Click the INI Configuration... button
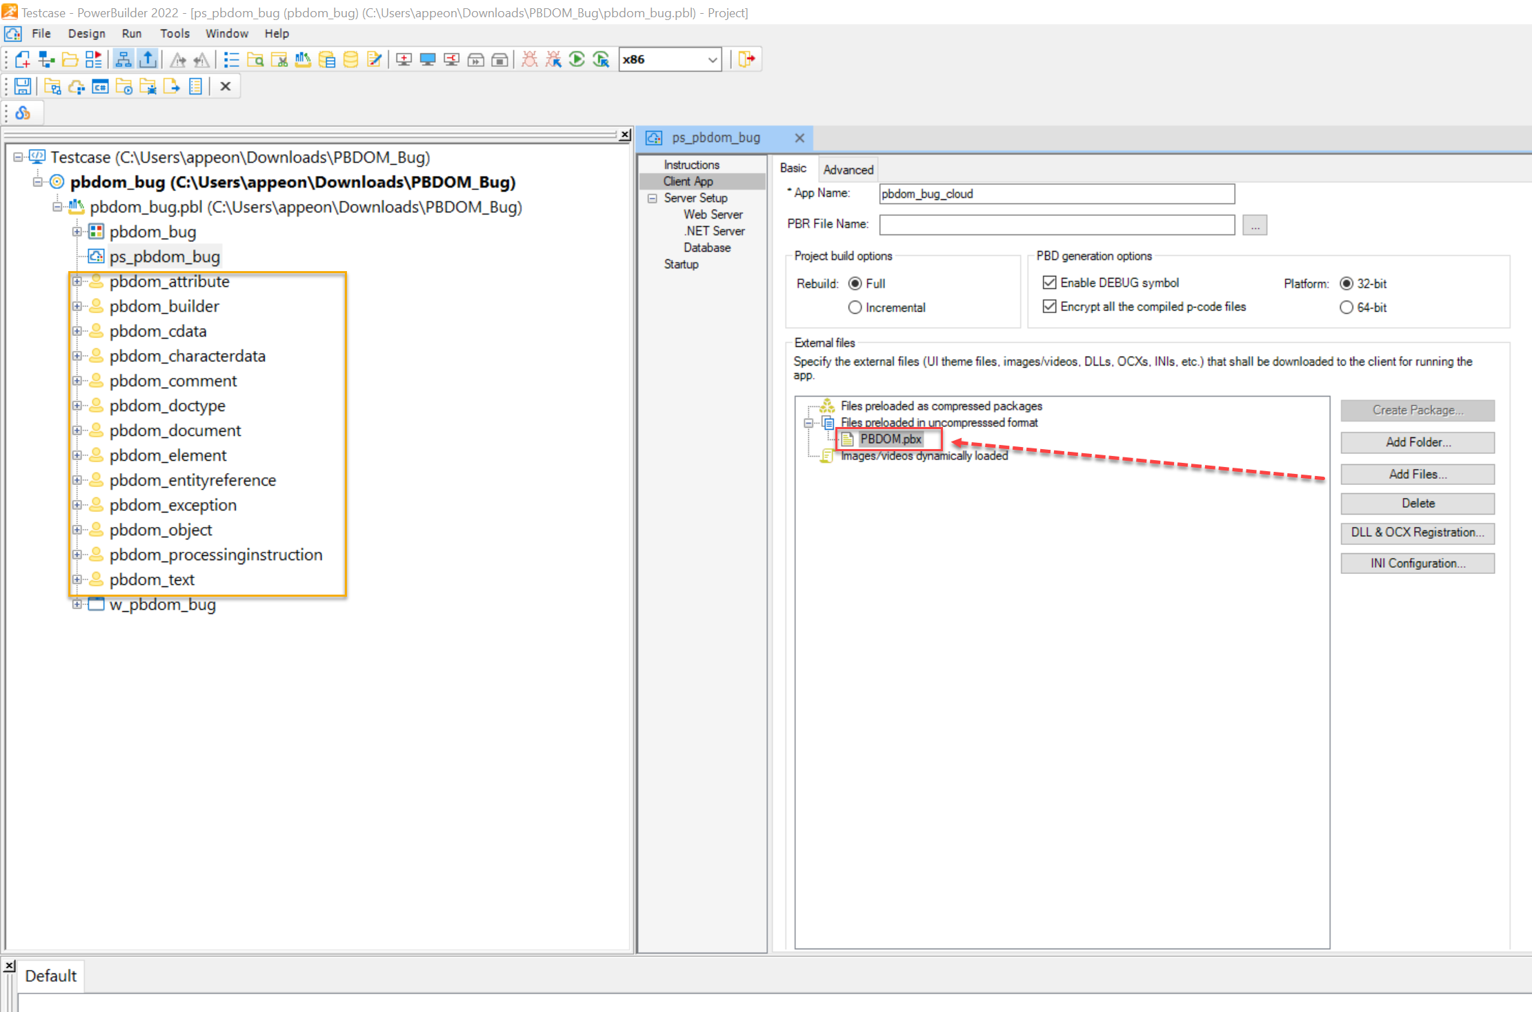 pos(1417,563)
